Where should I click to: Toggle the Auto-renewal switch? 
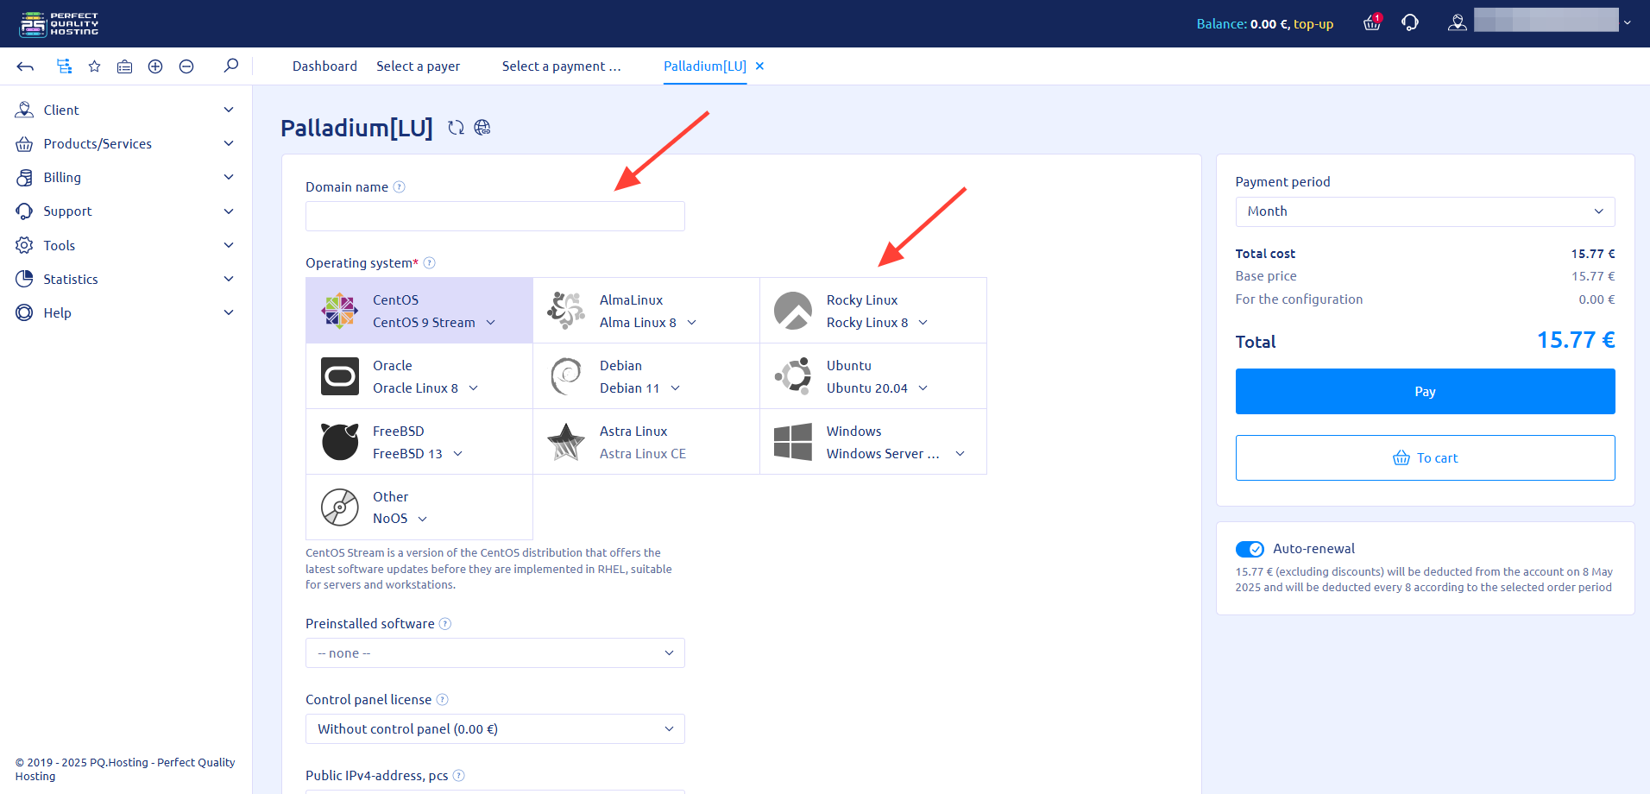tap(1250, 549)
